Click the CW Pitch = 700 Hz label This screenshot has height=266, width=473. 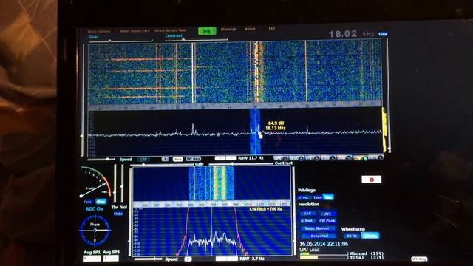pos(265,208)
